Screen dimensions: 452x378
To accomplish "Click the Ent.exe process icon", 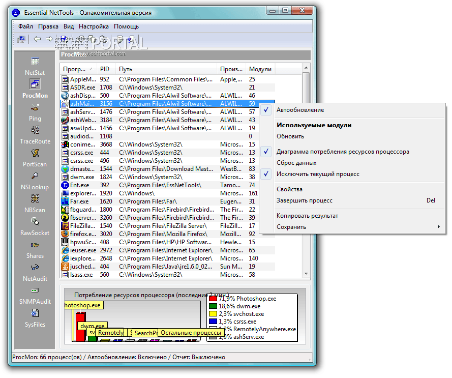I will pos(65,185).
